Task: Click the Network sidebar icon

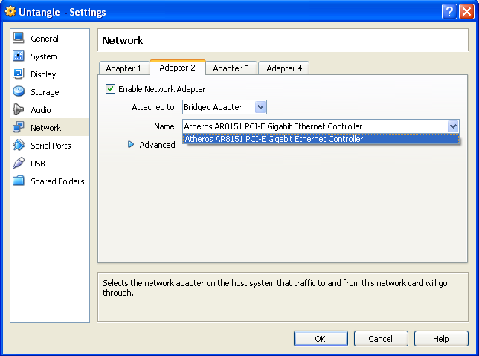Action: [19, 127]
